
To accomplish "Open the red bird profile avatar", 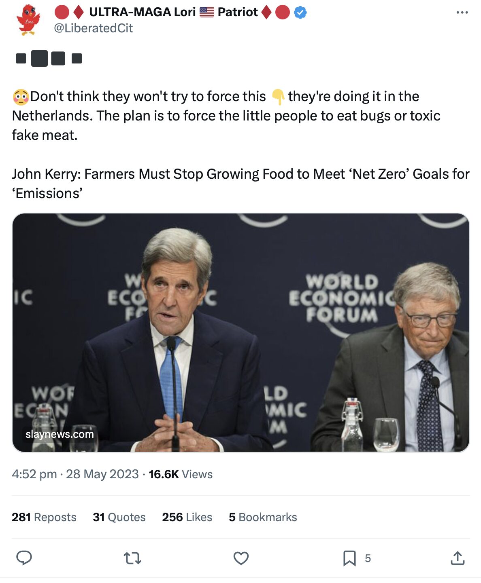I will pos(28,20).
